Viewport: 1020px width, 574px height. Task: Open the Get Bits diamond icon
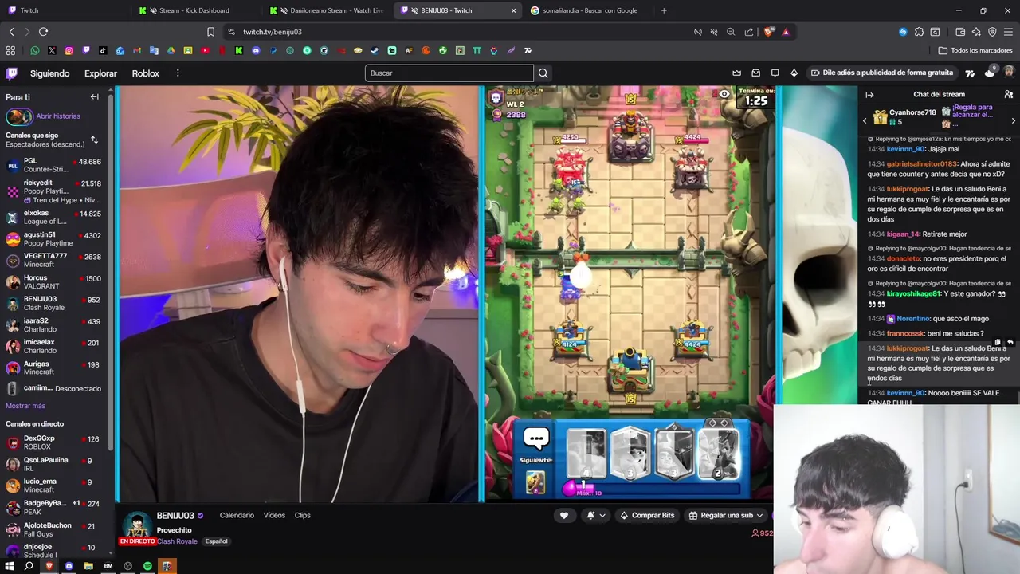(x=794, y=73)
